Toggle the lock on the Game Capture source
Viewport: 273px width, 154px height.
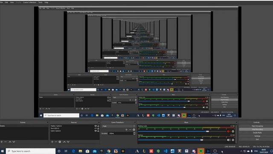pyautogui.click(x=98, y=131)
